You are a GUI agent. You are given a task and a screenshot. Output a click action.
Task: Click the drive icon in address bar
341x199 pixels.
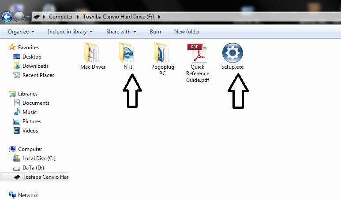[x=37, y=17]
